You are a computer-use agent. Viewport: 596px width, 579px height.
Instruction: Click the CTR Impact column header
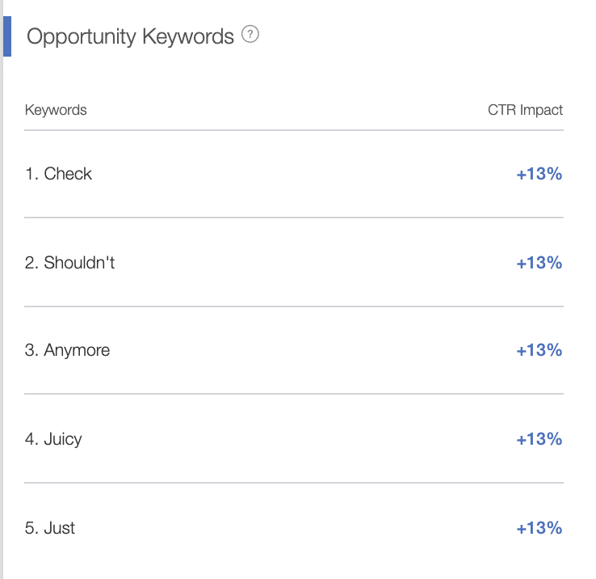point(525,110)
